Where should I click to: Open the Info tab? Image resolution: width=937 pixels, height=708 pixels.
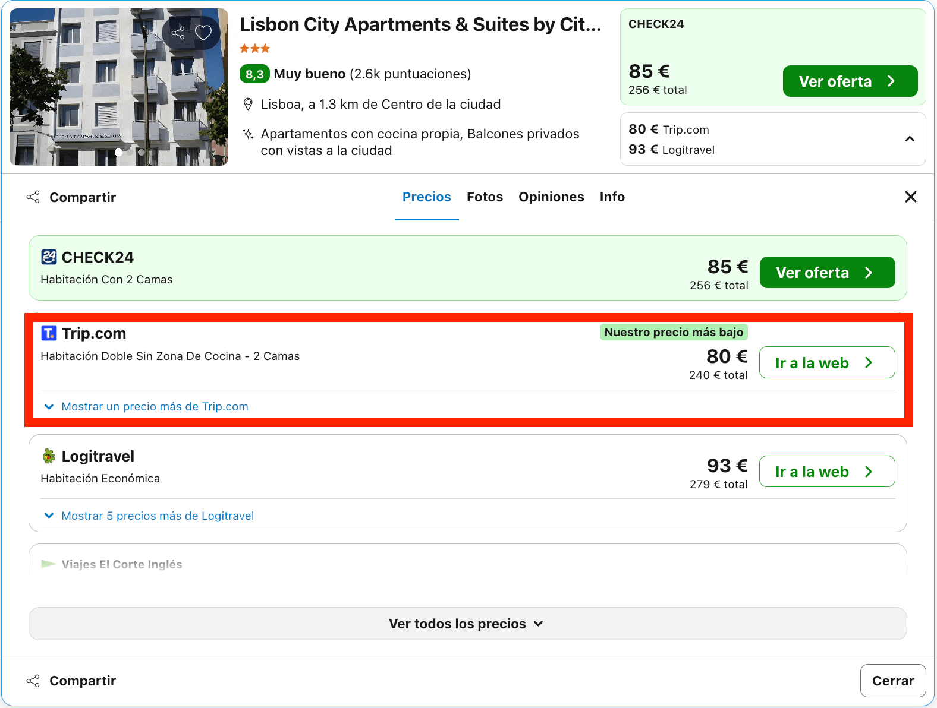pos(612,197)
